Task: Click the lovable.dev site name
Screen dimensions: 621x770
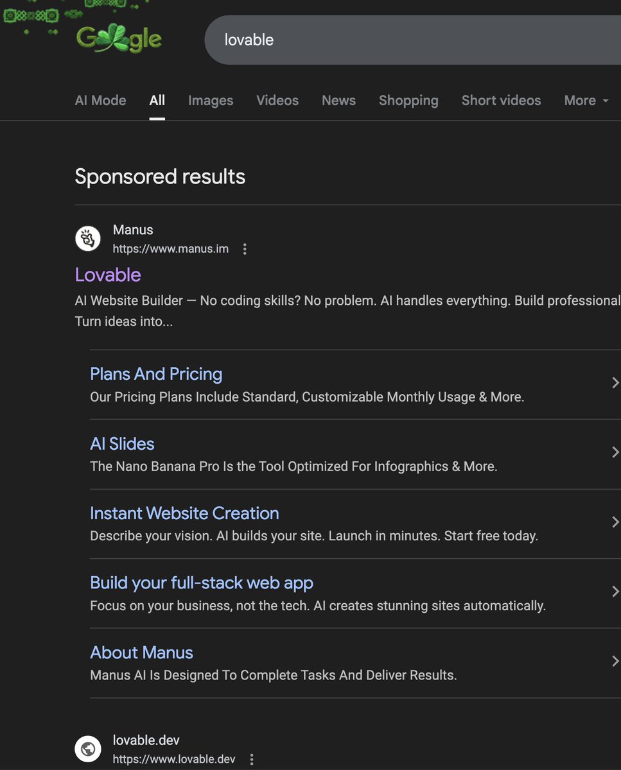Action: (x=146, y=740)
